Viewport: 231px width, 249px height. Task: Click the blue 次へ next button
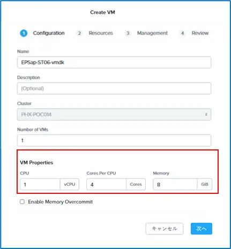tap(202, 229)
